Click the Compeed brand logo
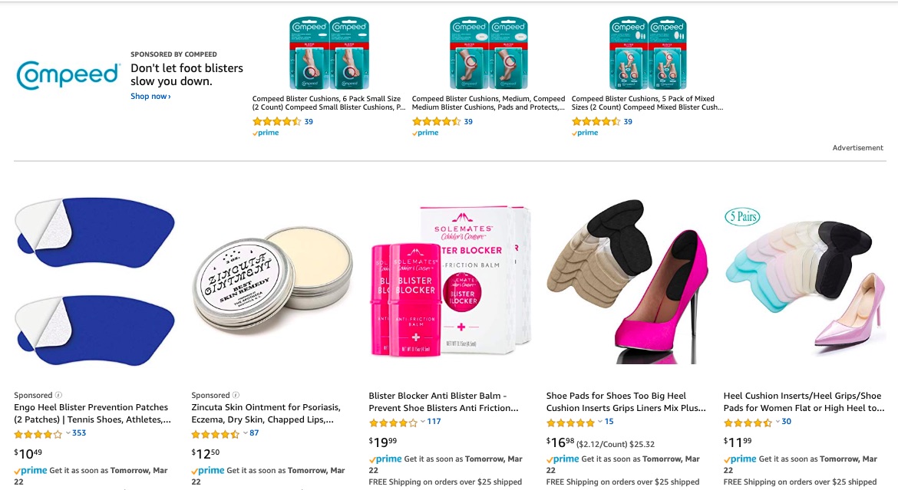Screen dimensions: 898x490 pyautogui.click(x=68, y=76)
